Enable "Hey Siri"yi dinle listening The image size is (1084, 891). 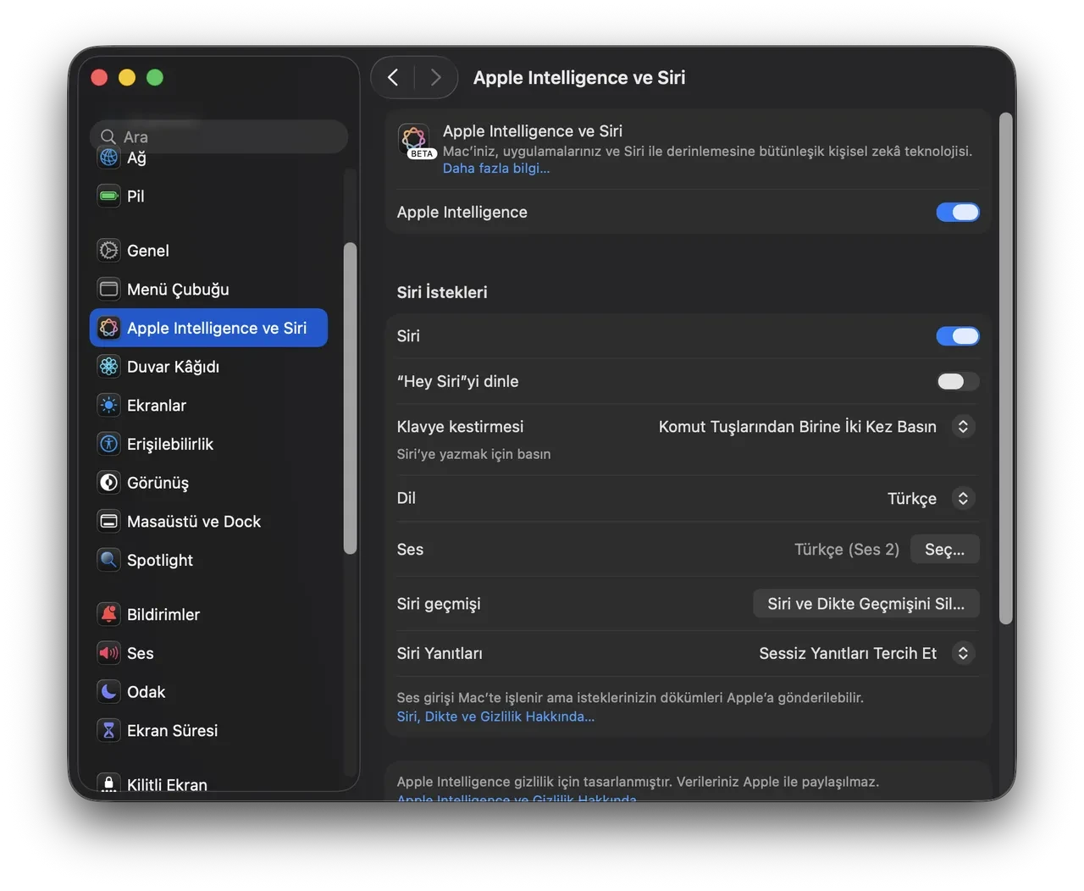point(958,381)
